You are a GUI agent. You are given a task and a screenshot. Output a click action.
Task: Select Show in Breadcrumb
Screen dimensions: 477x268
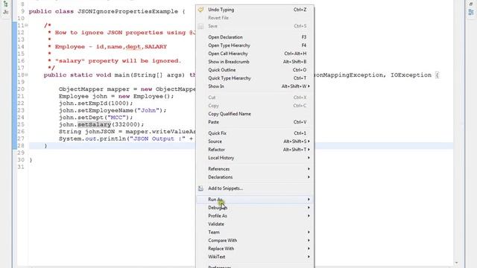tap(255, 62)
